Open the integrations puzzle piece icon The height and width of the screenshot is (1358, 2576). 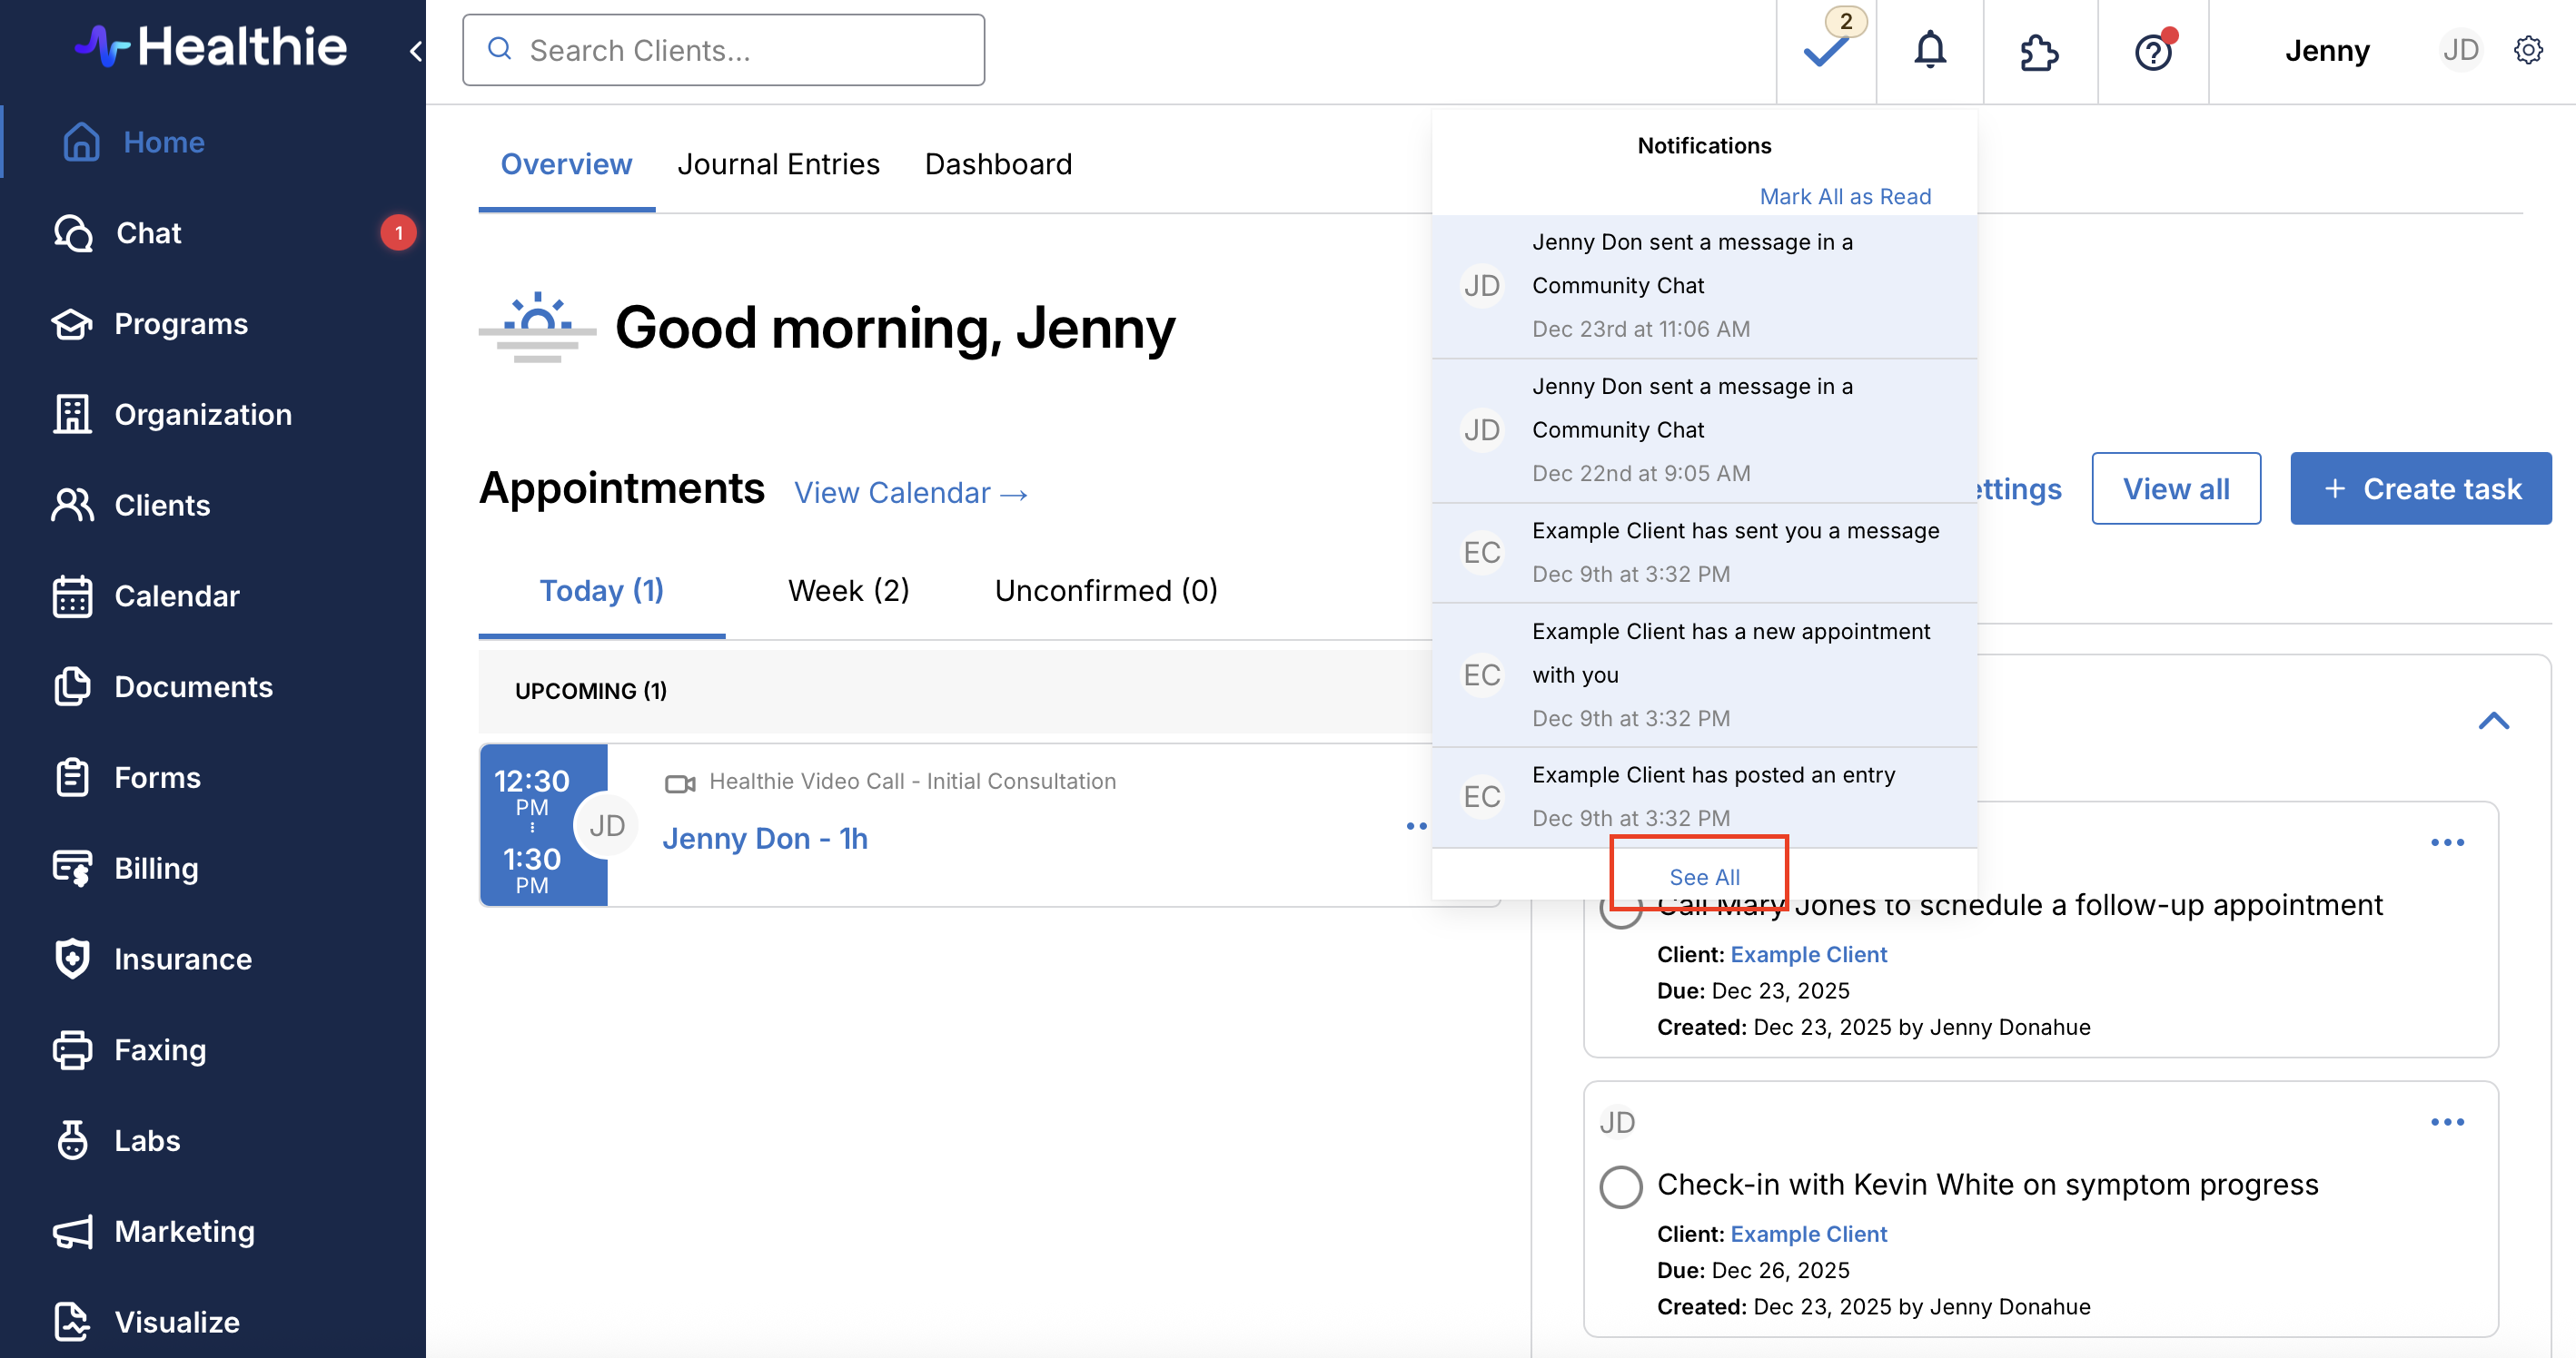[x=2039, y=52]
